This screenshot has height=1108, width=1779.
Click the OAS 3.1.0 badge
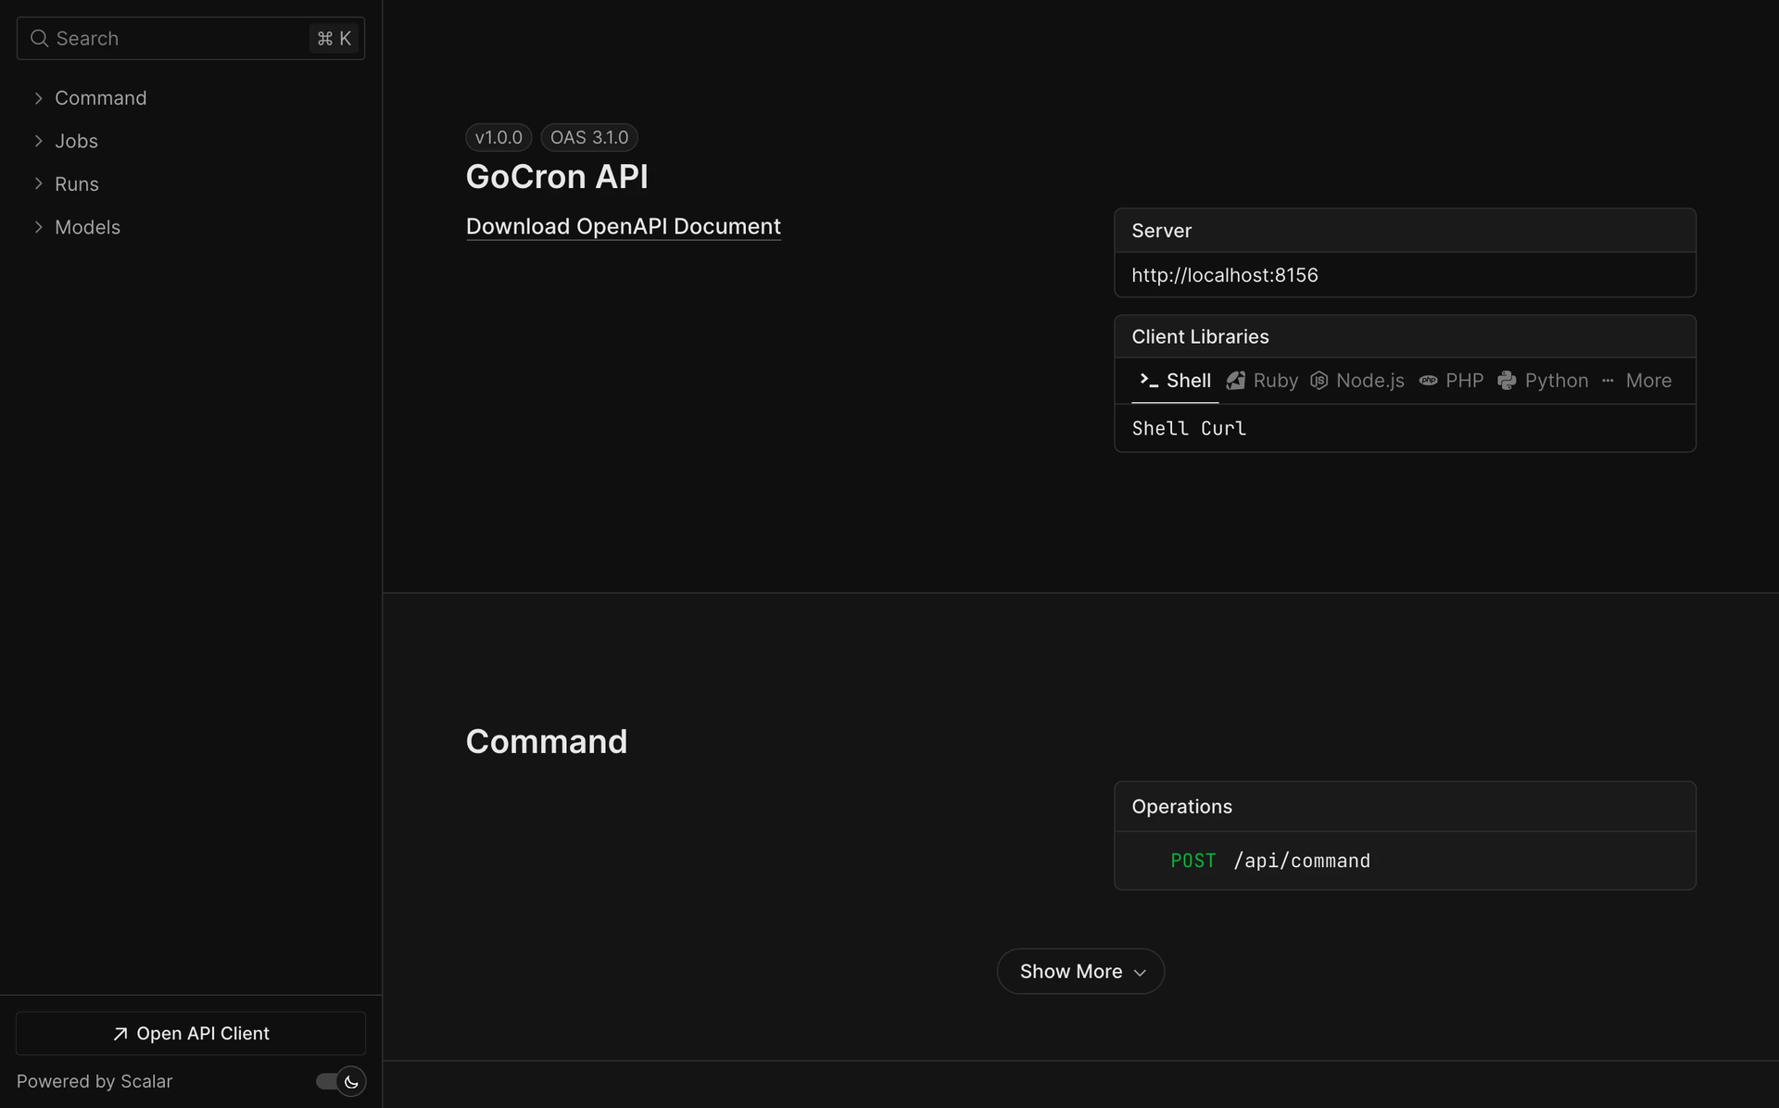point(589,137)
